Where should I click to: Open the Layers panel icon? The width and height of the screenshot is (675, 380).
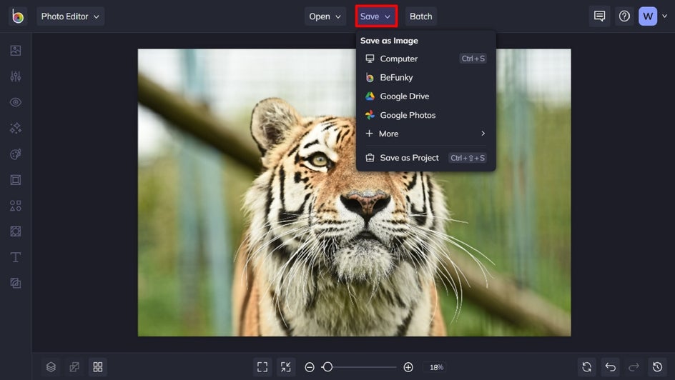coord(51,366)
